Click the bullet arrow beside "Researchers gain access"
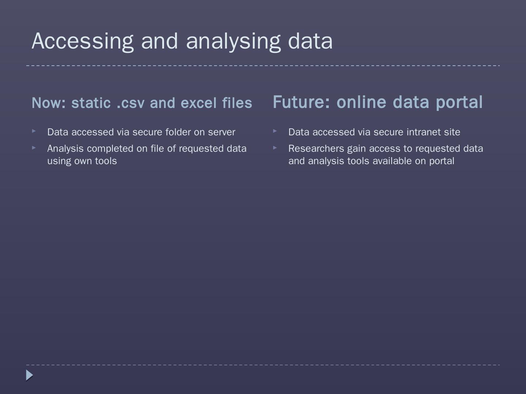Image resolution: width=526 pixels, height=394 pixels. [x=275, y=147]
